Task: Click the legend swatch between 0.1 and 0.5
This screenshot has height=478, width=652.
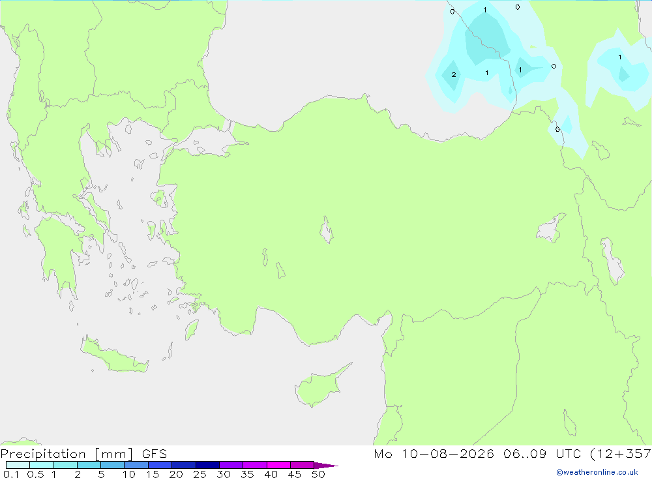Action: [x=18, y=465]
